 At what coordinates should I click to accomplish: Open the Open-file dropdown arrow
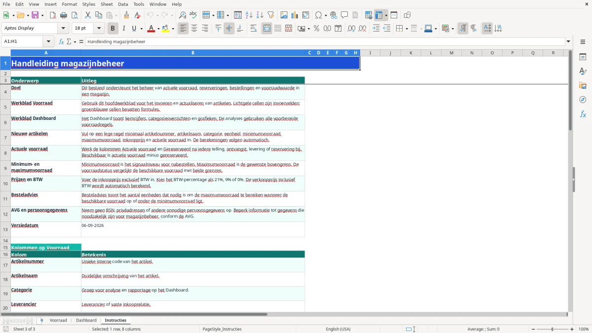click(x=27, y=15)
